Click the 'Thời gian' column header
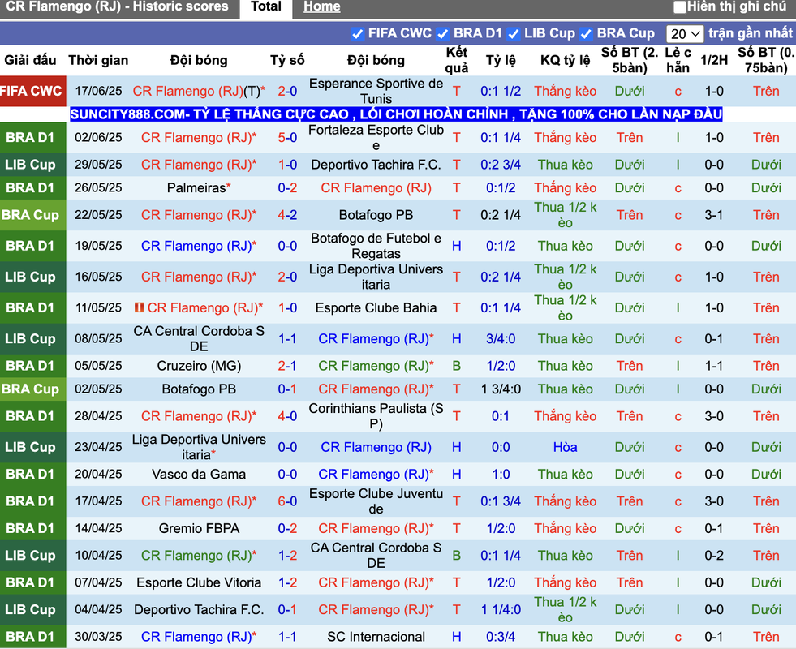Screen dimensions: 796x649 (98, 60)
